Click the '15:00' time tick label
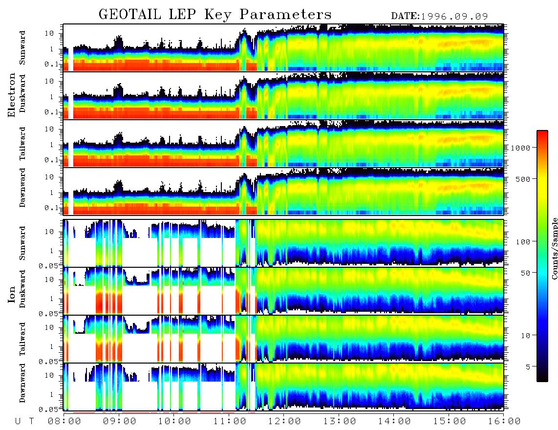The image size is (558, 430). (x=450, y=421)
